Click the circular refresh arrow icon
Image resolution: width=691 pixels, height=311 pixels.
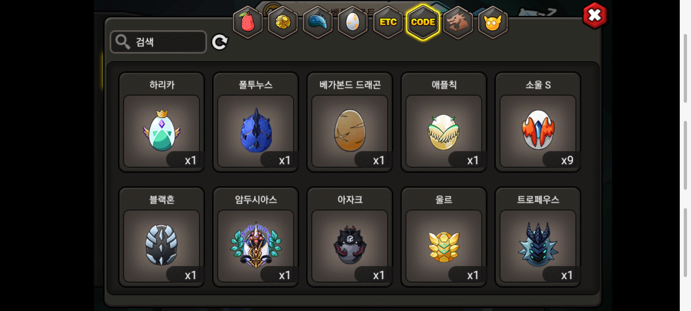[220, 42]
